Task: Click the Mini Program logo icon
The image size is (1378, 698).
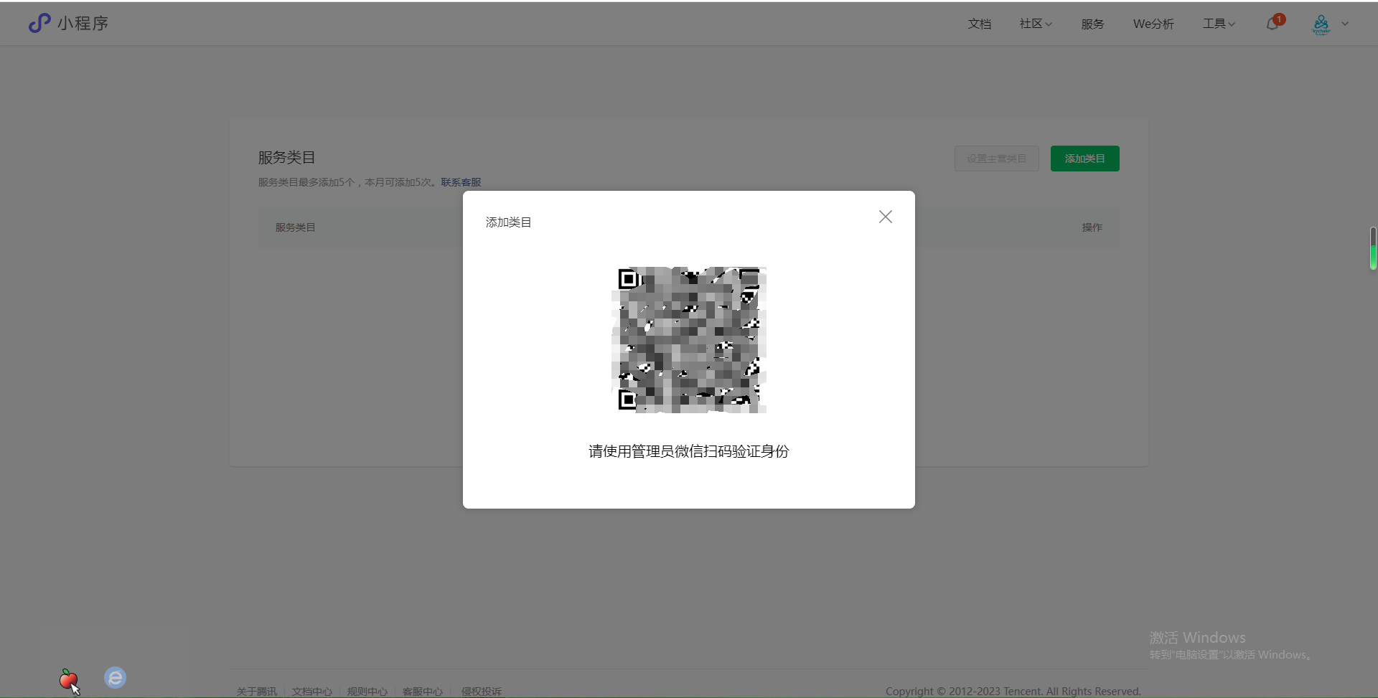Action: point(39,23)
